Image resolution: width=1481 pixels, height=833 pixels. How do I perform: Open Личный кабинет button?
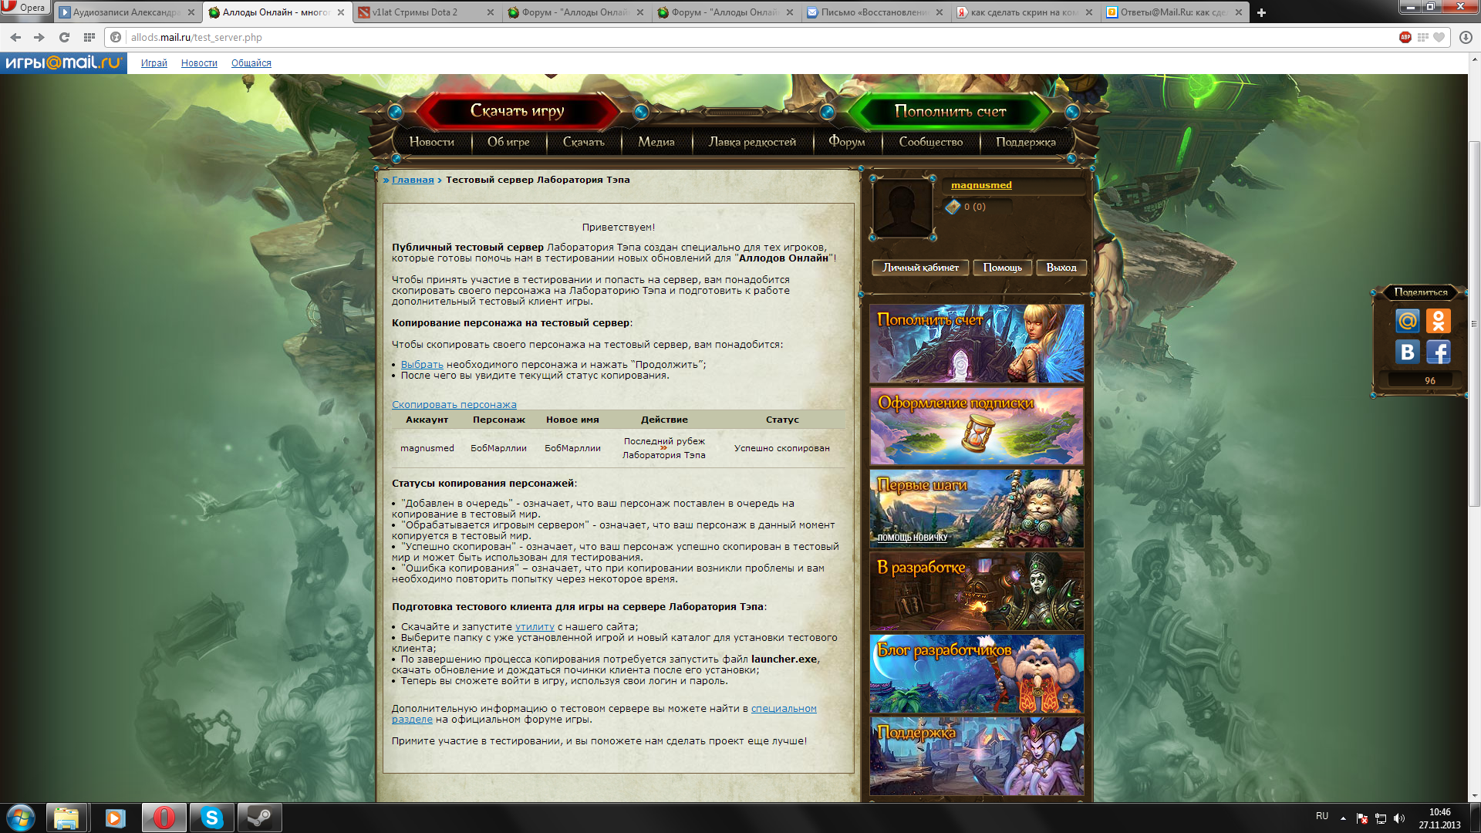pos(921,268)
